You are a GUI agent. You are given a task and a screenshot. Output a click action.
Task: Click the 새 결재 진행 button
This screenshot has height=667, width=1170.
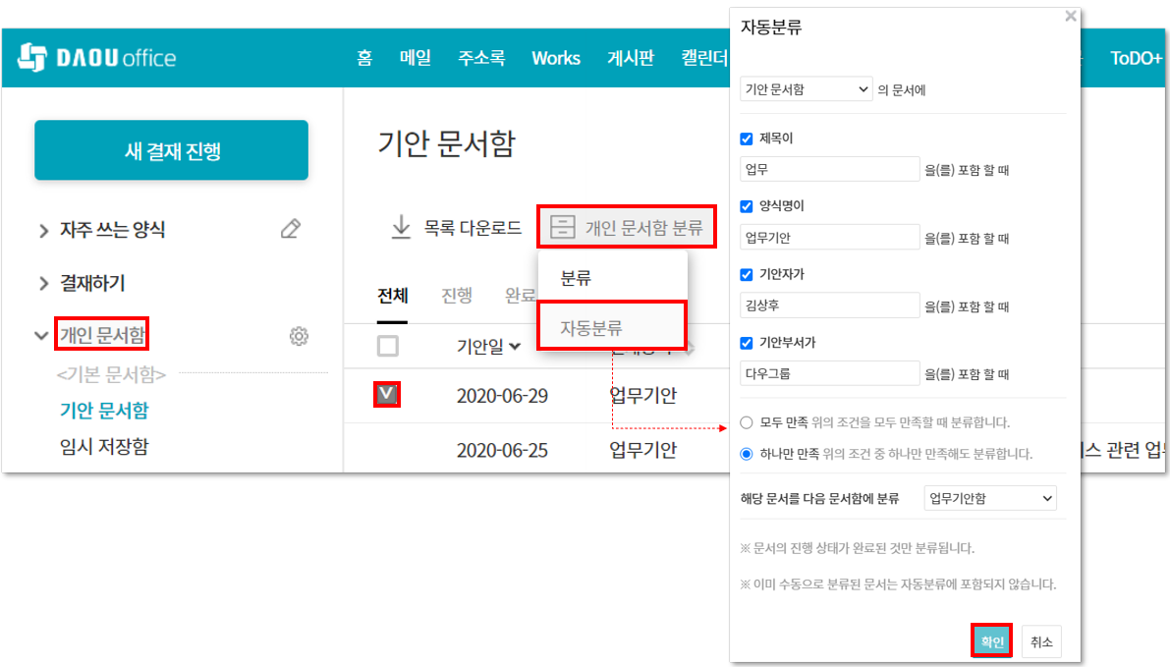172,150
